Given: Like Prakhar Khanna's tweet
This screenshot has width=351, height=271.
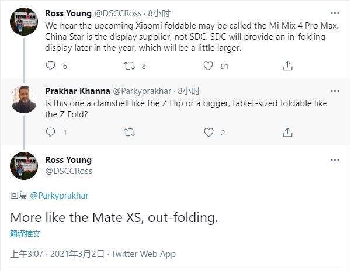Looking at the screenshot, I should 208,133.
